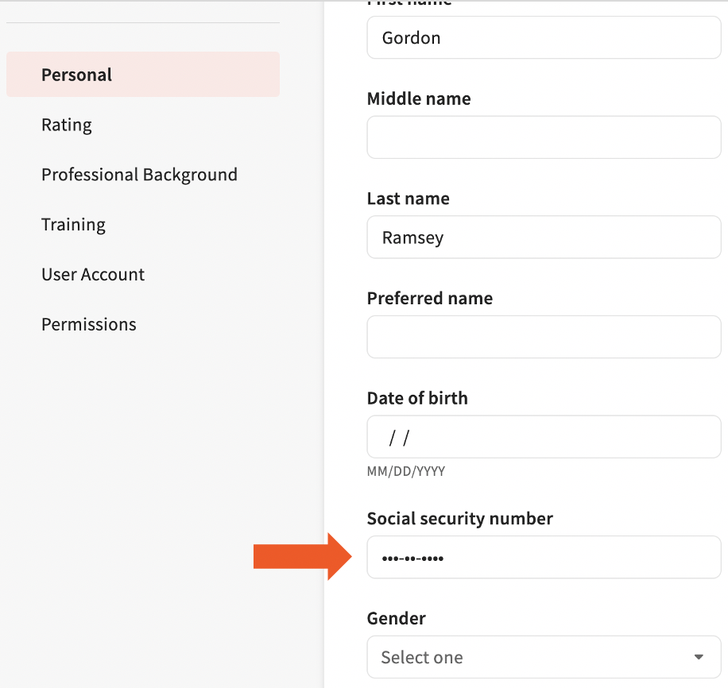Click the Date of birth label

(x=417, y=398)
